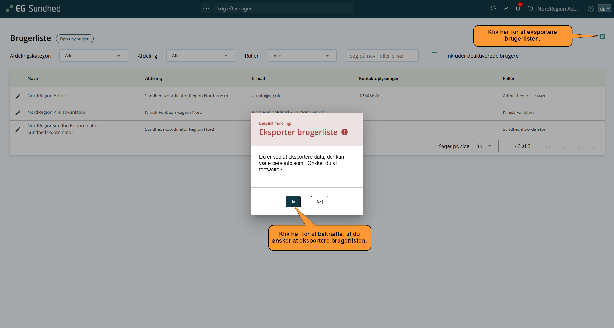The image size is (614, 328).
Task: Select the NordRegion Admin name
Action: tap(47, 96)
